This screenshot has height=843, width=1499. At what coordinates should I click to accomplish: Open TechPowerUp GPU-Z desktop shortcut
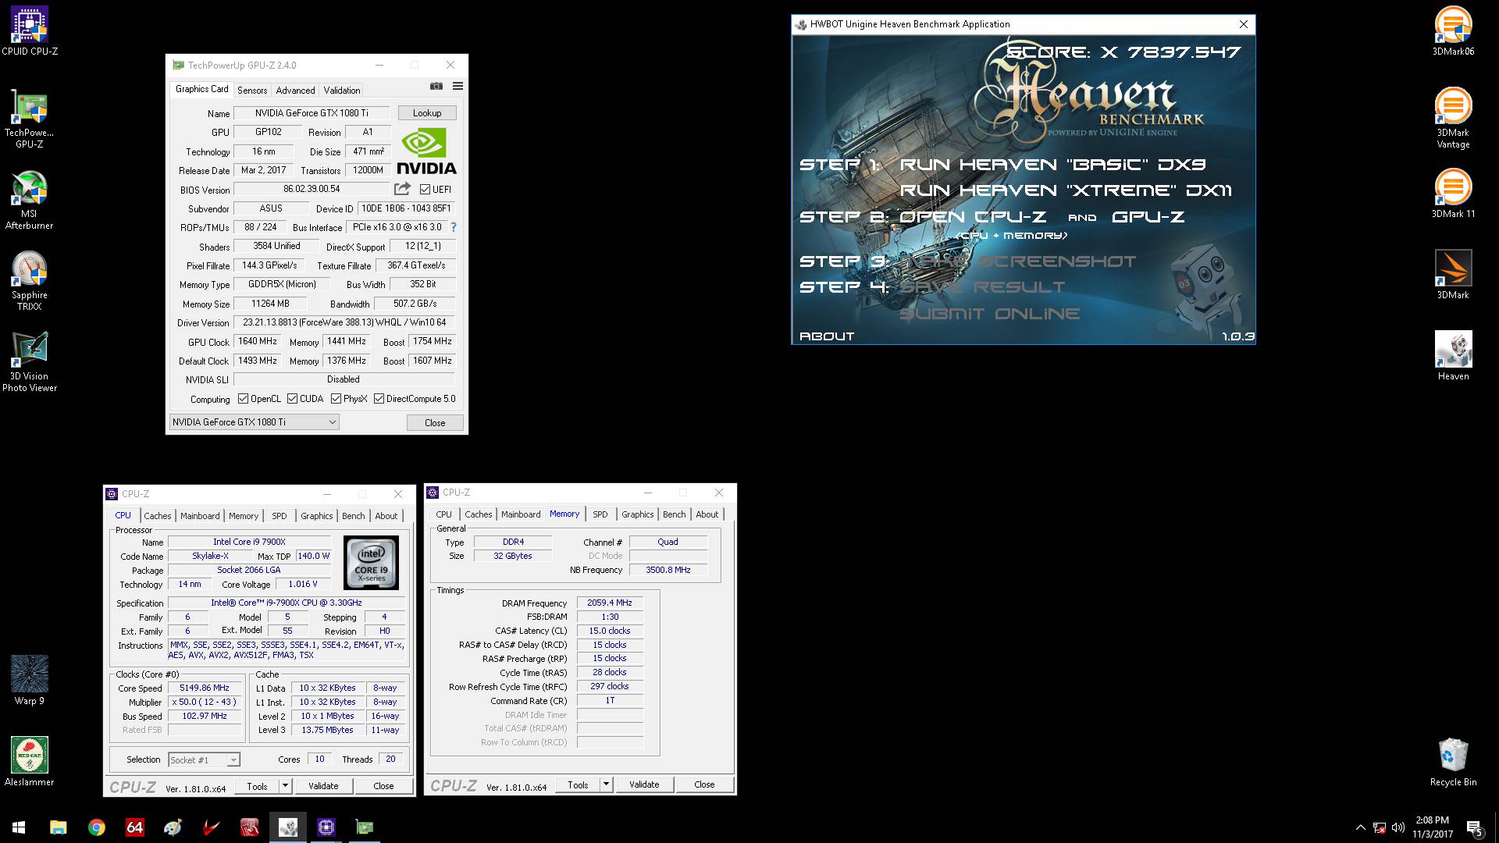point(30,119)
